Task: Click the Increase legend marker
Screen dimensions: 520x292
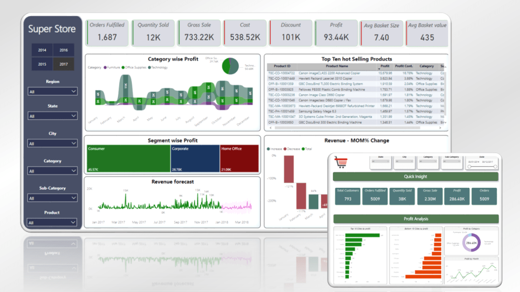Action: click(x=268, y=149)
